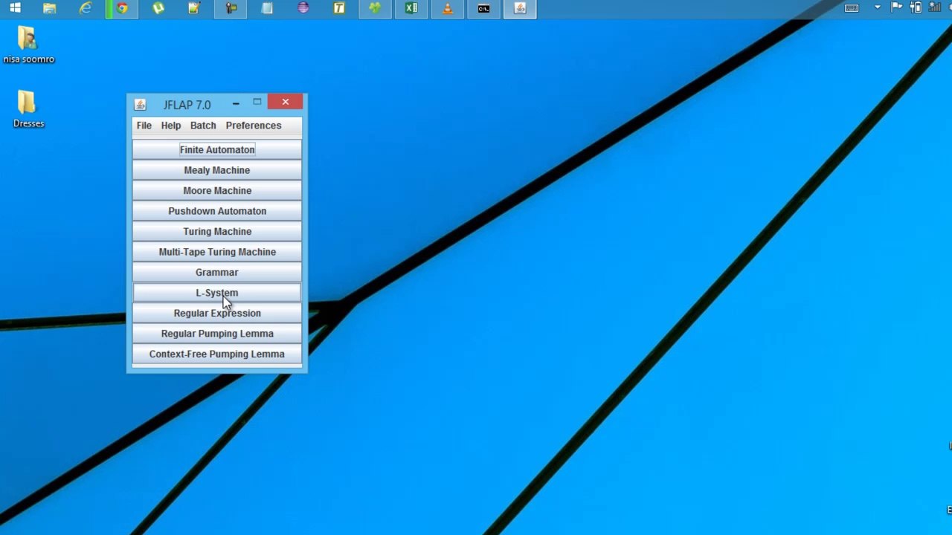Switch to the Command Prompt taskbar icon

tap(483, 8)
